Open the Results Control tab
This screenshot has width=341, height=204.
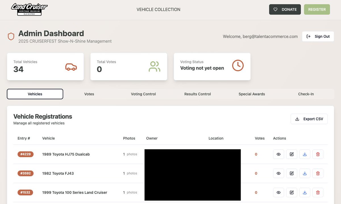197,94
